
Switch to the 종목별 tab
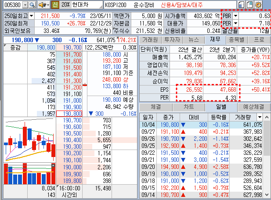237,40
